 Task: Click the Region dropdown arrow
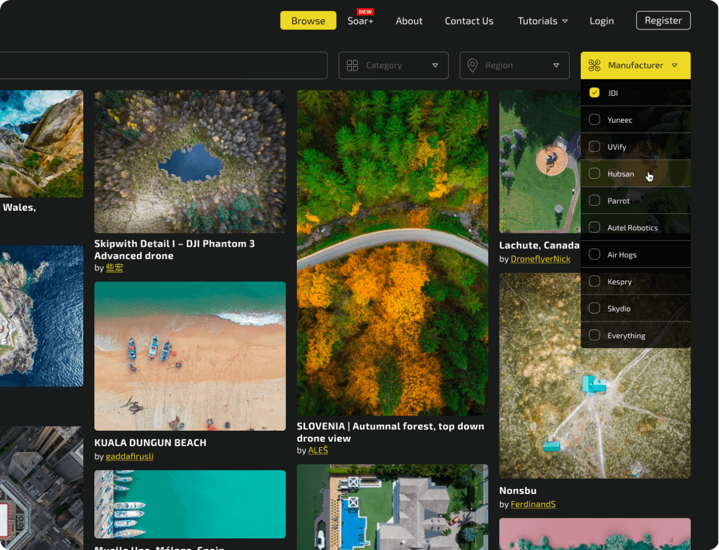(556, 65)
